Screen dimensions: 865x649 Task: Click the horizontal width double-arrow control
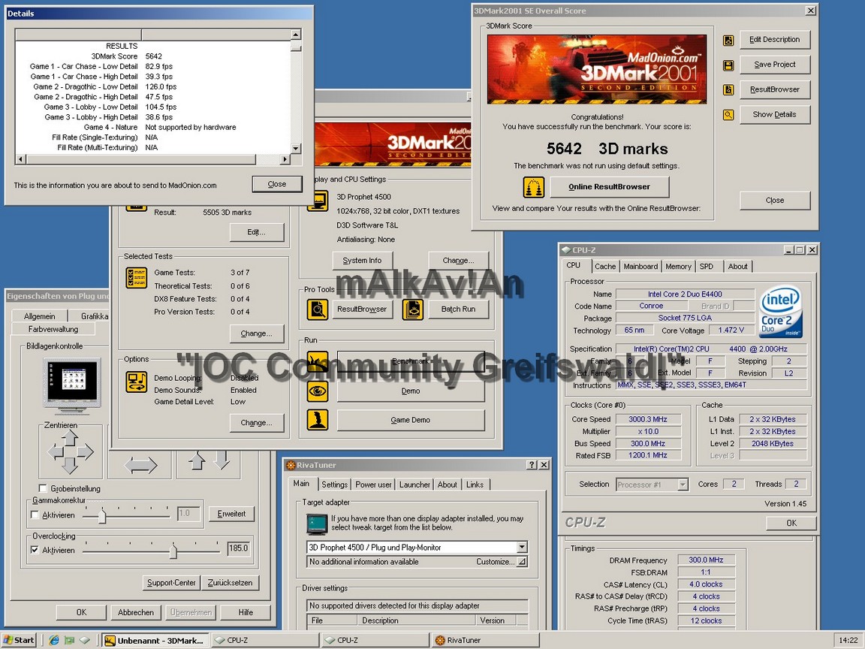tap(140, 465)
